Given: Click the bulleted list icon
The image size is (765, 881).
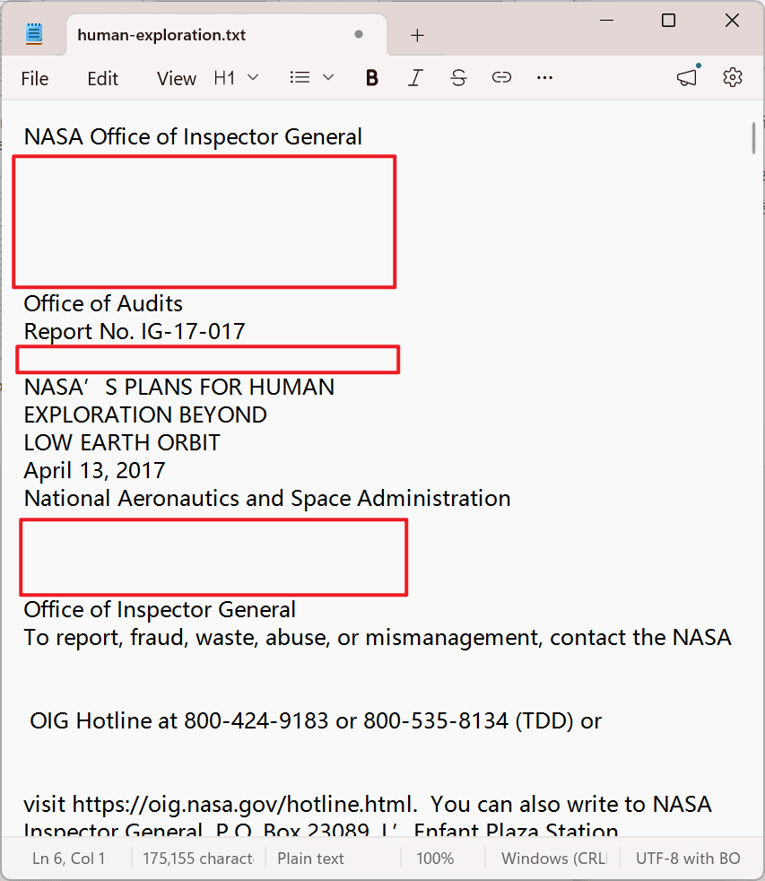Looking at the screenshot, I should pyautogui.click(x=300, y=77).
